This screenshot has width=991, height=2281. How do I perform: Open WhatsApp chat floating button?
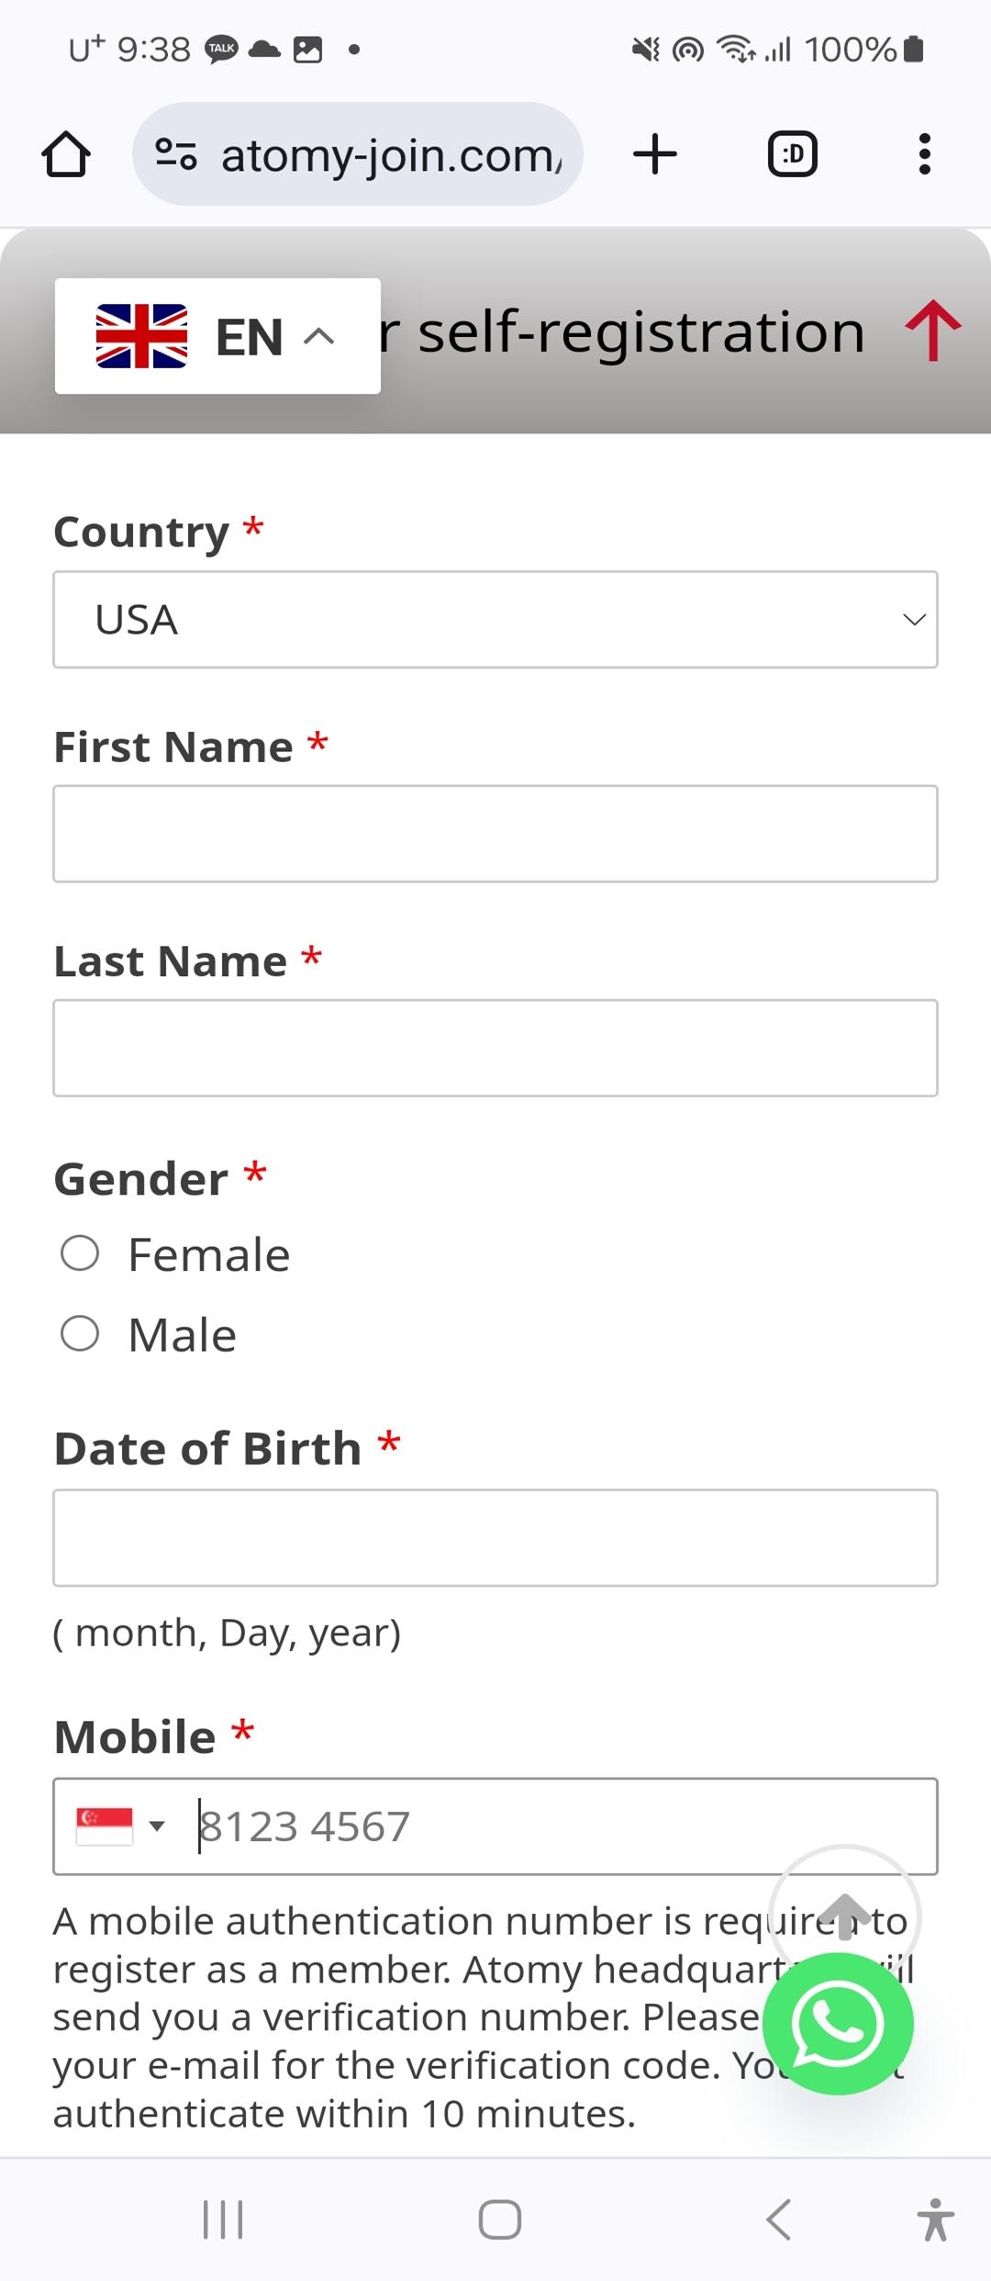[x=838, y=2023]
